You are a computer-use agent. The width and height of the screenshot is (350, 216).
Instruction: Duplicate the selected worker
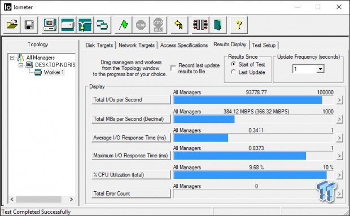(x=102, y=25)
